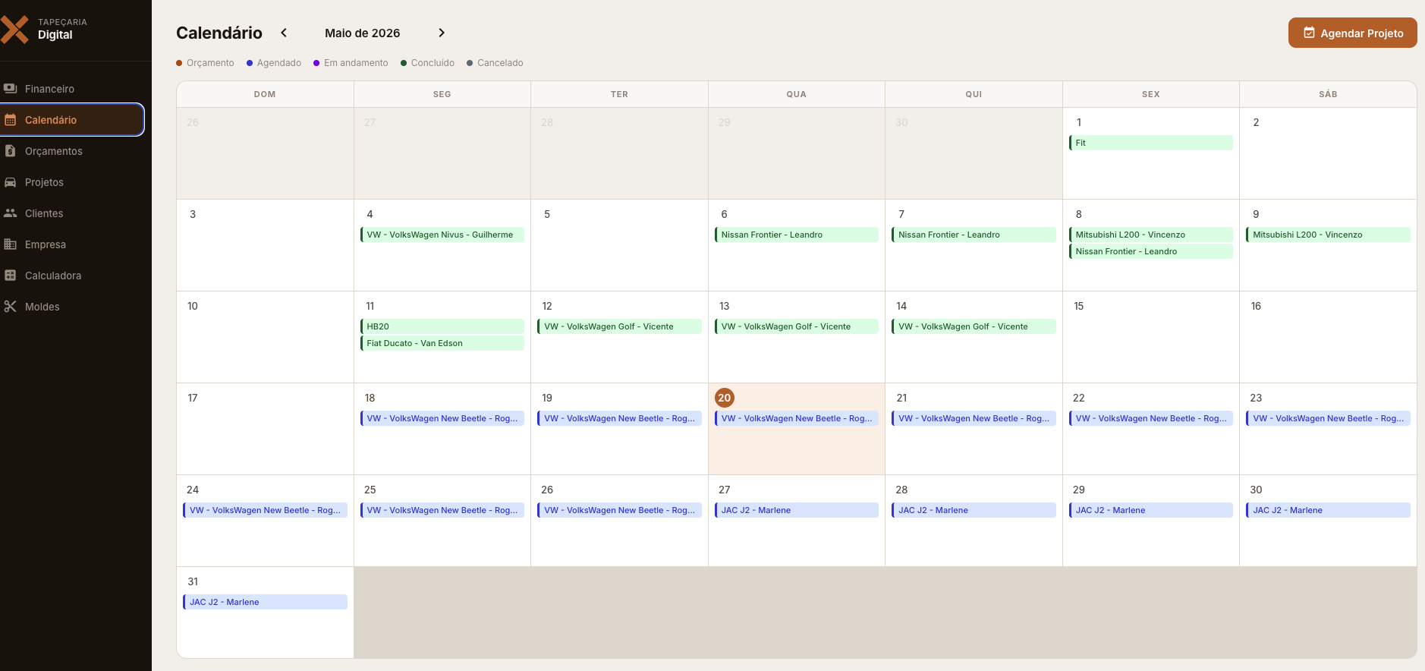Open the Orçamentos menu item
The image size is (1425, 671).
(72, 151)
